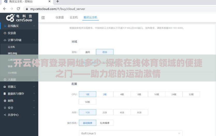Click the 安全 shield icon
Image resolution: width=216 pixels, height=136 pixels.
click(5, 108)
